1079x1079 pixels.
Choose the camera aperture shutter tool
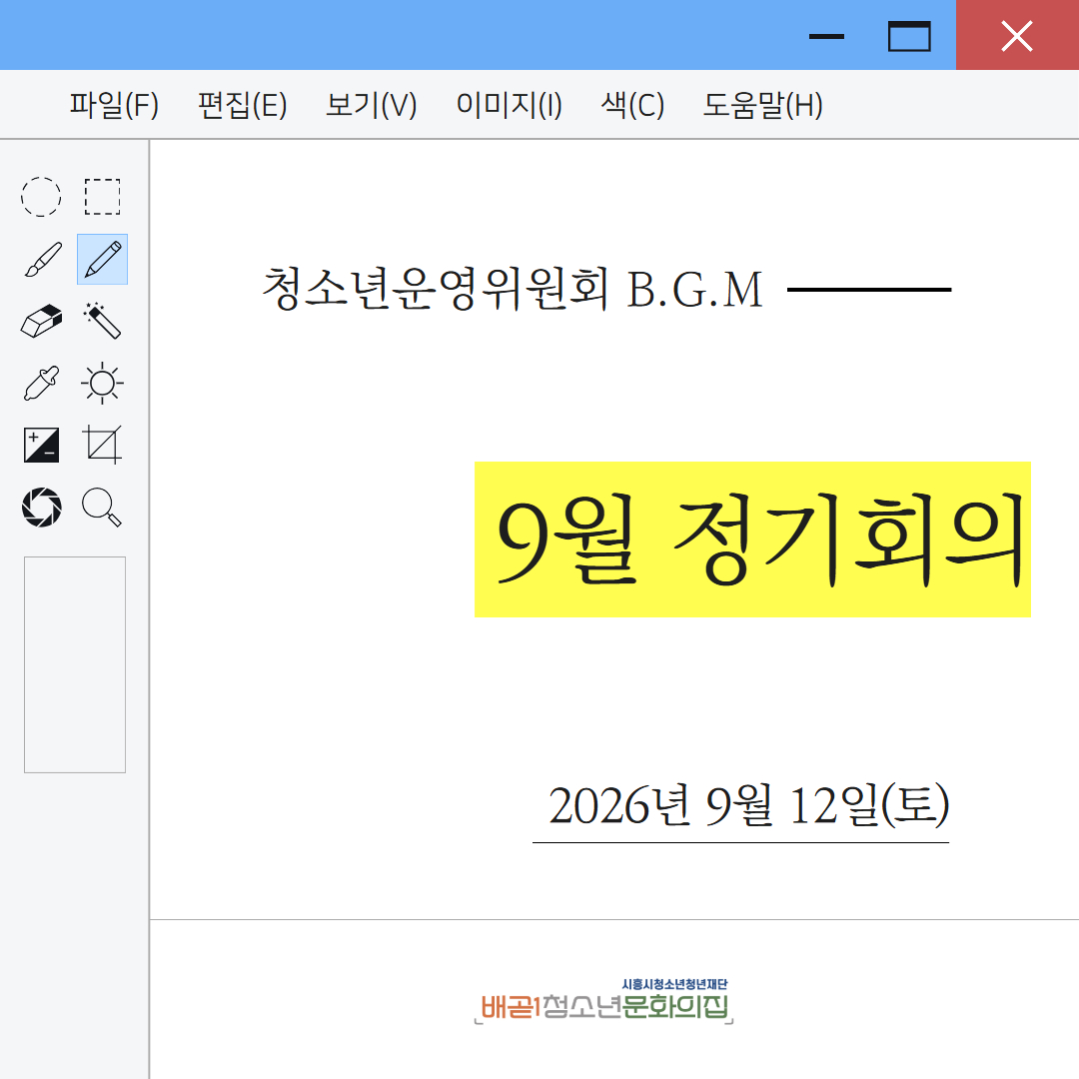click(x=41, y=508)
